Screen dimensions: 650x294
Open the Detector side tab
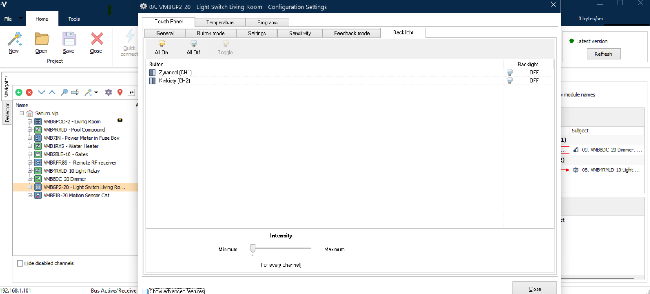7,113
